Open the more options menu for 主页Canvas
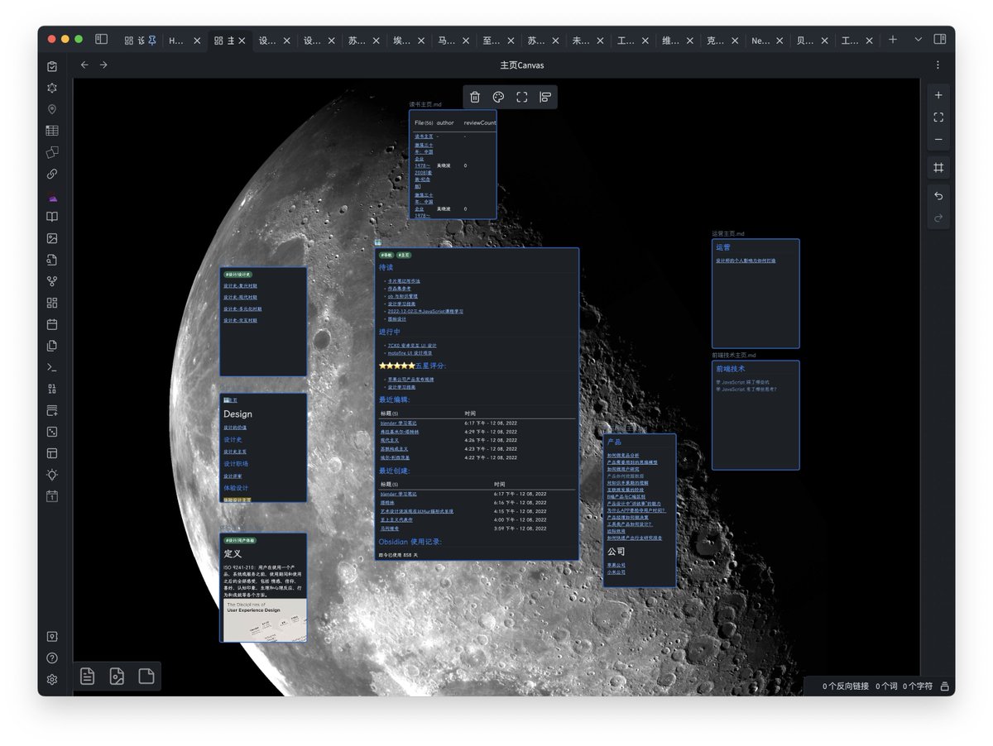The height and width of the screenshot is (746, 993). coord(938,65)
